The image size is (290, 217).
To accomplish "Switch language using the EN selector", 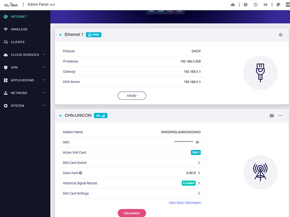I will pos(287,4).
